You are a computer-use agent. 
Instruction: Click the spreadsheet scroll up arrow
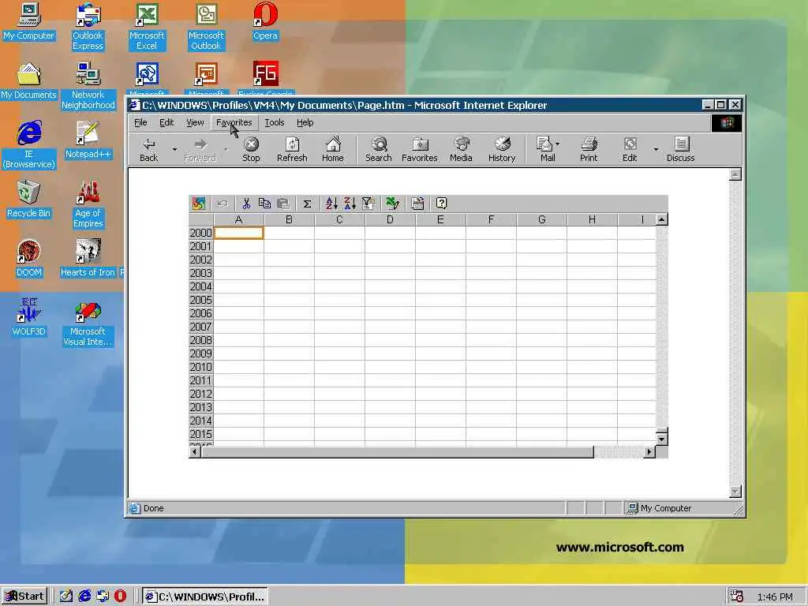pyautogui.click(x=662, y=219)
